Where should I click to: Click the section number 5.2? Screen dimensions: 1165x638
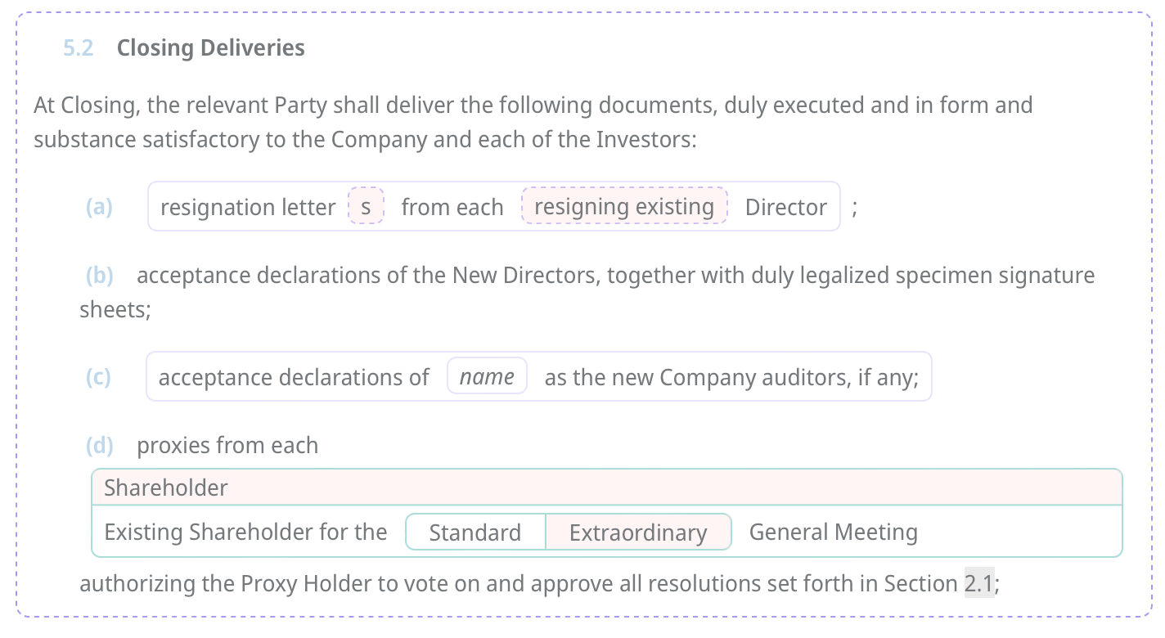tap(79, 48)
